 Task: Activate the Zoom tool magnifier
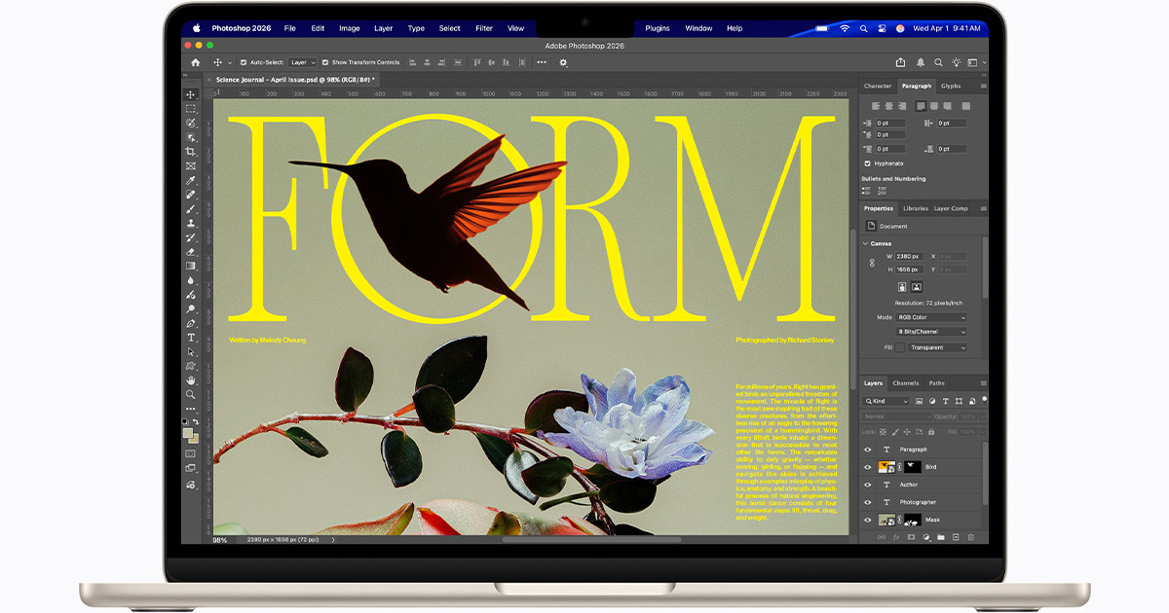191,395
